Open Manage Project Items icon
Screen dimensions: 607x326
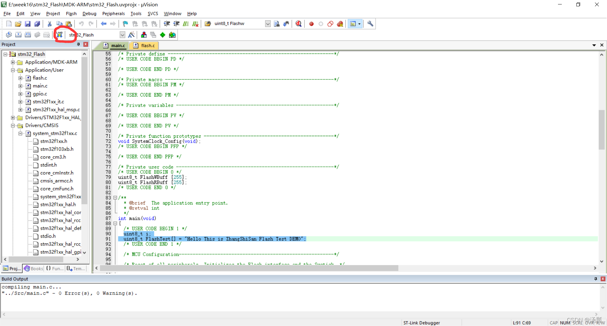[144, 35]
